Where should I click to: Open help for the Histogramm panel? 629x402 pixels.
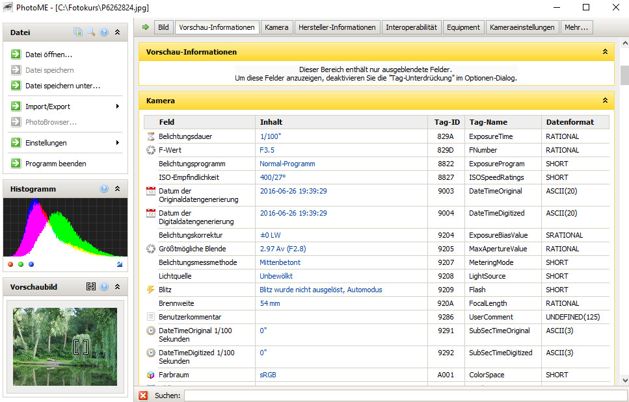[104, 189]
